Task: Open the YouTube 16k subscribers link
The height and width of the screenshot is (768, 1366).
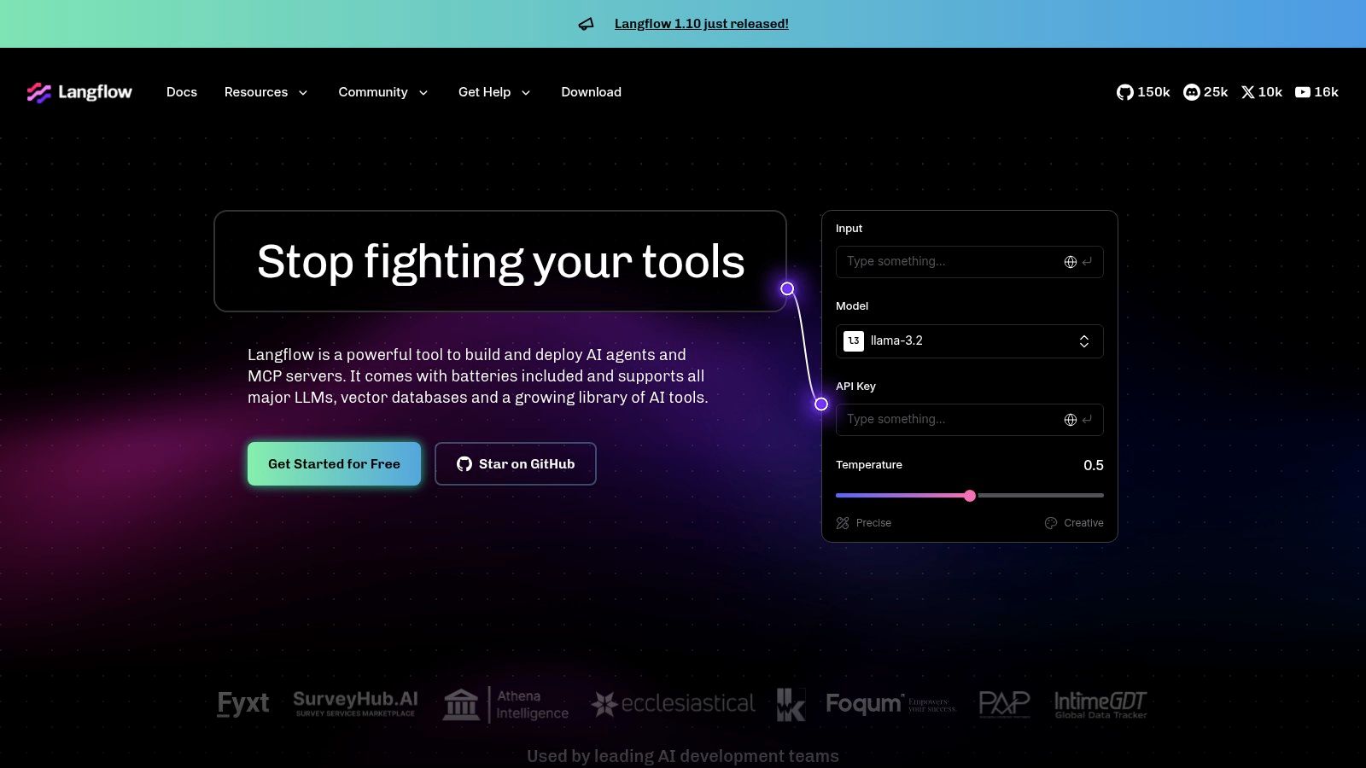Action: pyautogui.click(x=1316, y=92)
